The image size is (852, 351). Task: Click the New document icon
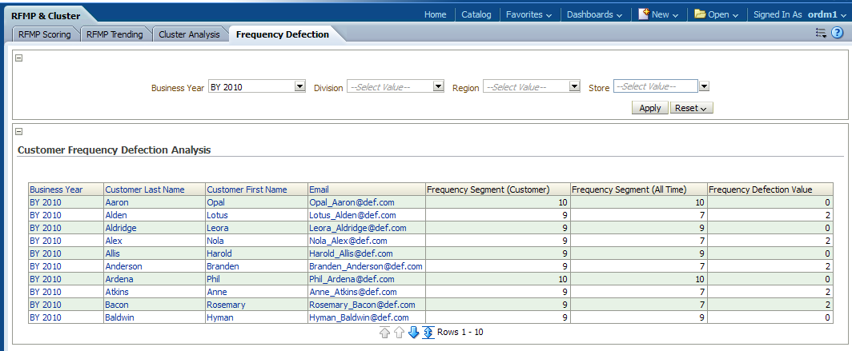point(644,14)
